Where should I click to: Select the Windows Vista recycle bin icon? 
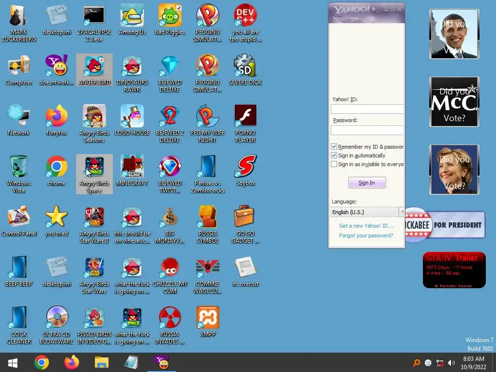(x=19, y=174)
